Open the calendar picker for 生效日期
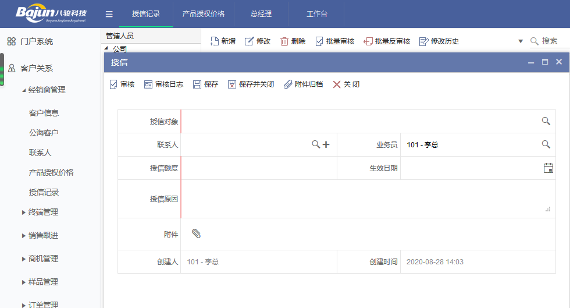Screen dimensions: 570x308 point(548,168)
